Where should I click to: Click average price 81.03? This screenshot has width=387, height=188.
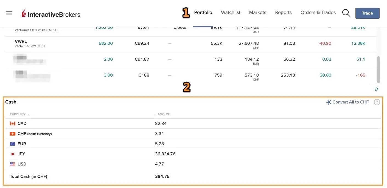pyautogui.click(x=289, y=43)
